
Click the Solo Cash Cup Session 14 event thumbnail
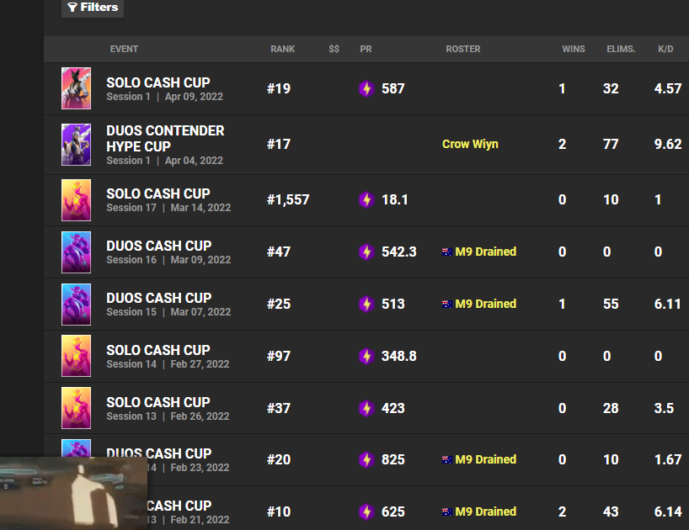tap(76, 356)
